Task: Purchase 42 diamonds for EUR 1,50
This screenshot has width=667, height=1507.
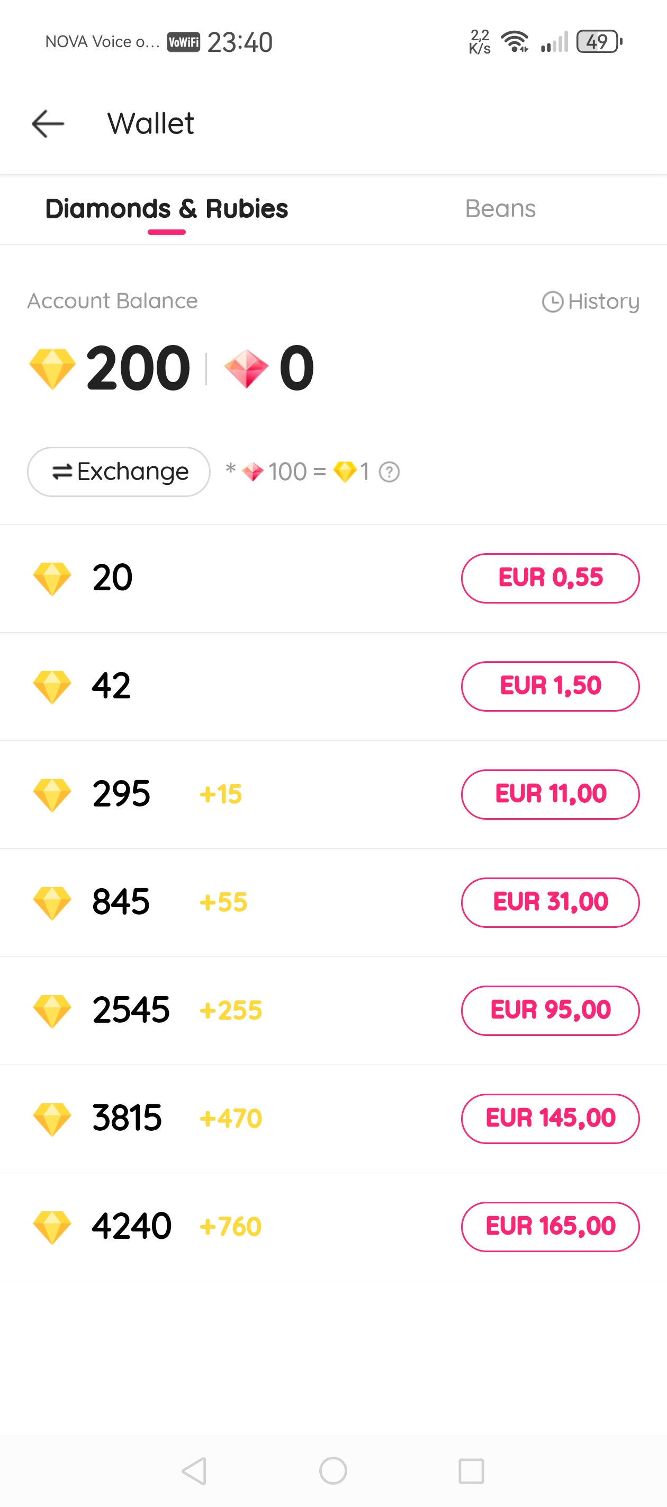Action: pos(550,686)
